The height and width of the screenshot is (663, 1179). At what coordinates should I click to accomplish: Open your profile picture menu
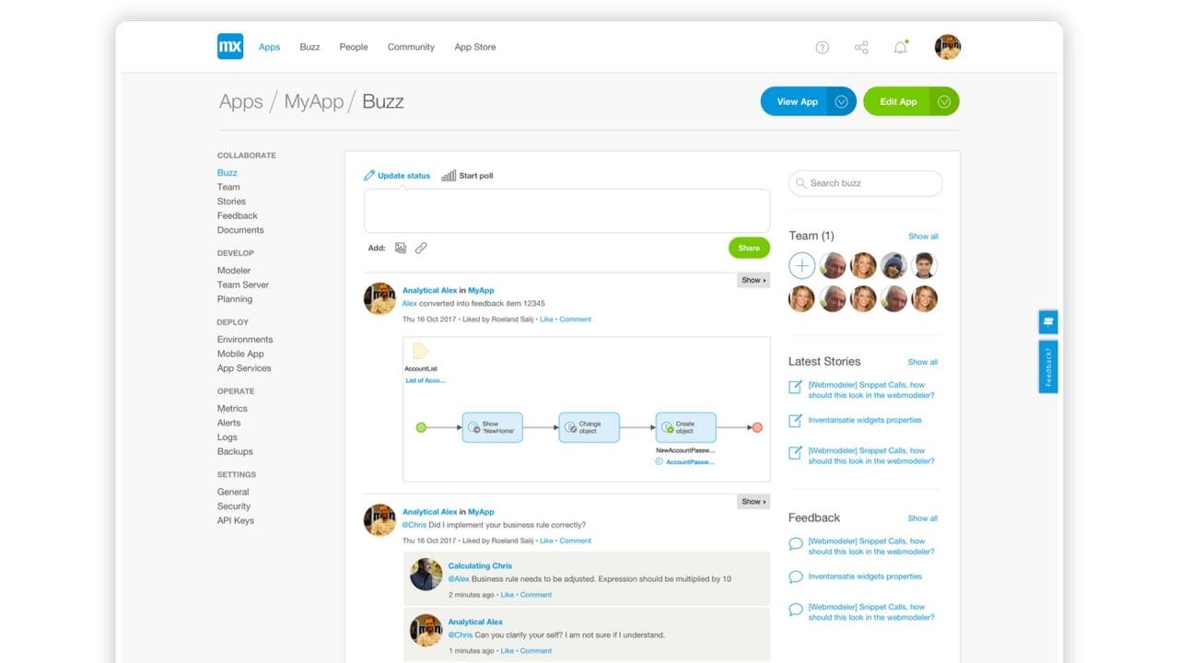[x=948, y=46]
